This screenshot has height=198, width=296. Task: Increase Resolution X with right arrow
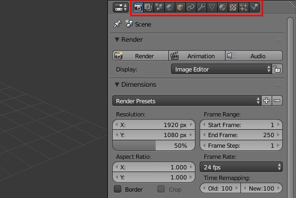pos(191,124)
